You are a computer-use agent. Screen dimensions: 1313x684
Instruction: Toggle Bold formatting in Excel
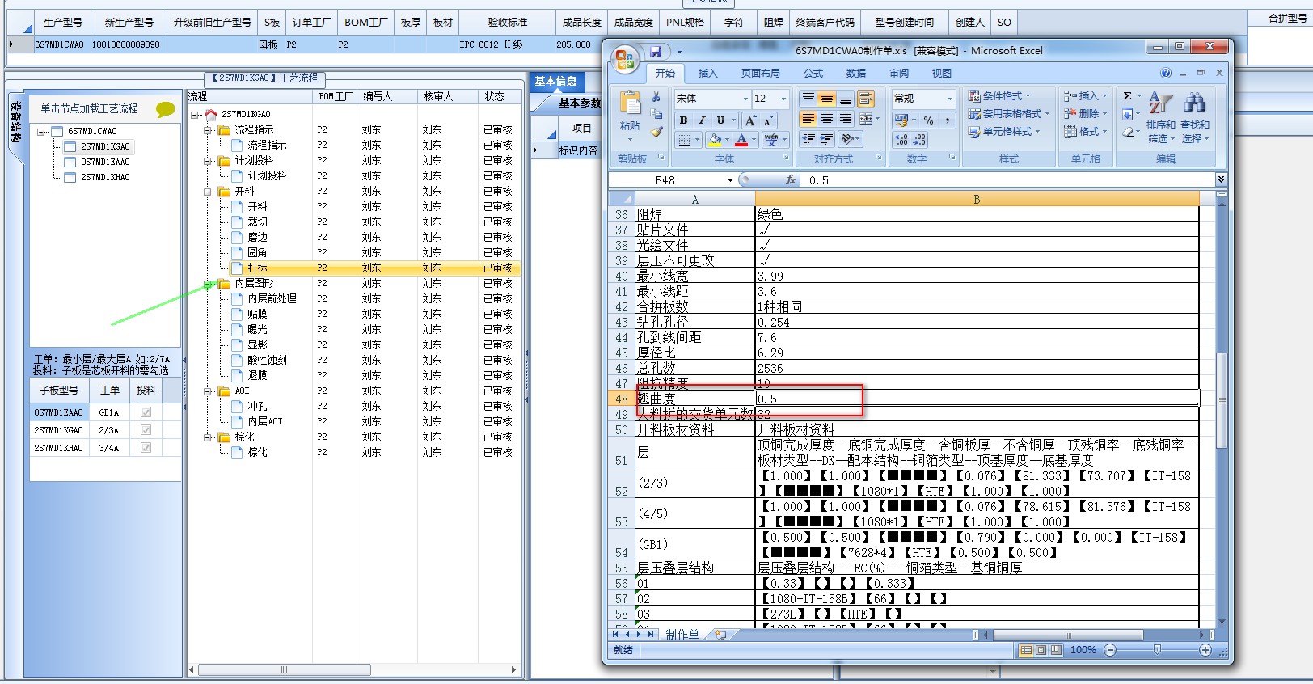pyautogui.click(x=684, y=120)
